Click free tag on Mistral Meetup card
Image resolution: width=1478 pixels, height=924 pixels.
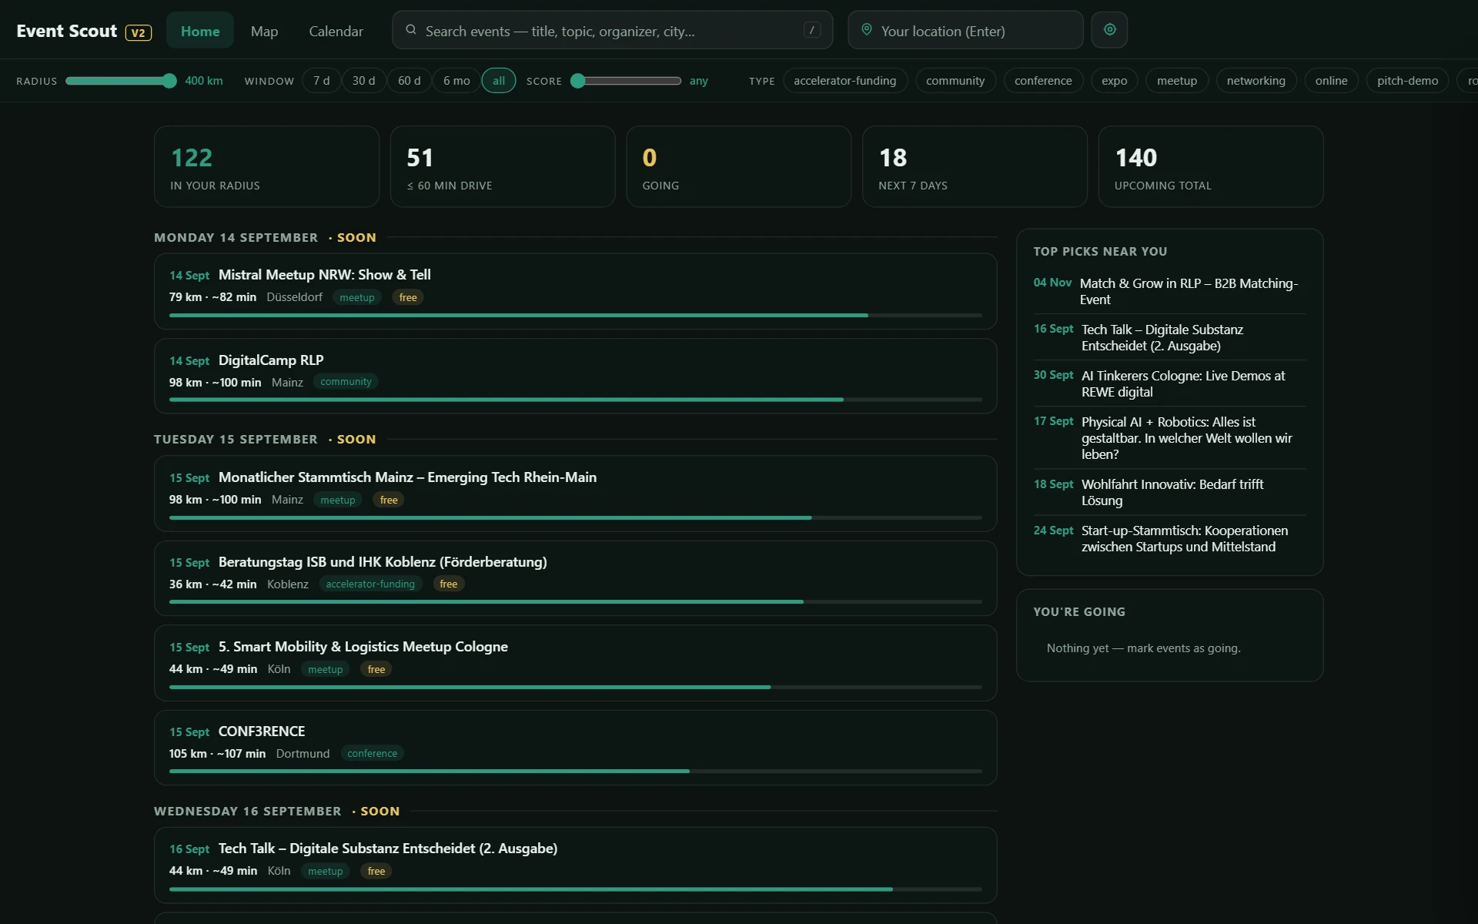[408, 297]
